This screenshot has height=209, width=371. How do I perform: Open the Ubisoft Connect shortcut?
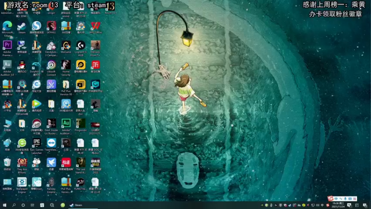51,66
